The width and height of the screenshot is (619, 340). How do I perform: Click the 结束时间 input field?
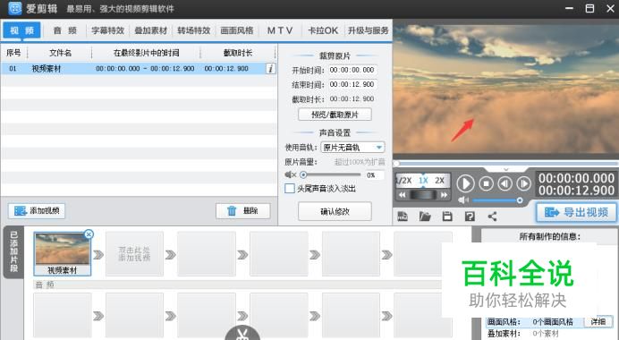click(352, 84)
